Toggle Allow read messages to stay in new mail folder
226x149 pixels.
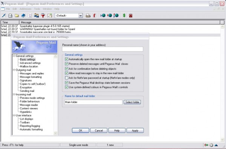coord(66,73)
